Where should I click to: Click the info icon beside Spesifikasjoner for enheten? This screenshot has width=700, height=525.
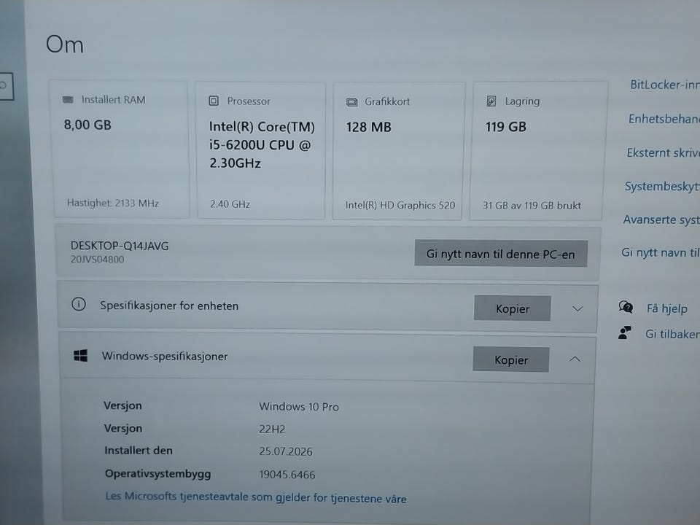[79, 305]
